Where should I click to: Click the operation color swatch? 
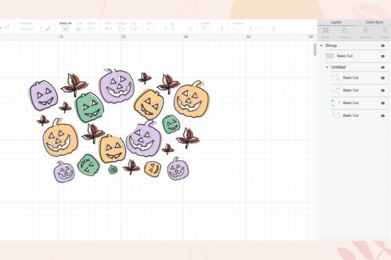pyautogui.click(x=48, y=29)
